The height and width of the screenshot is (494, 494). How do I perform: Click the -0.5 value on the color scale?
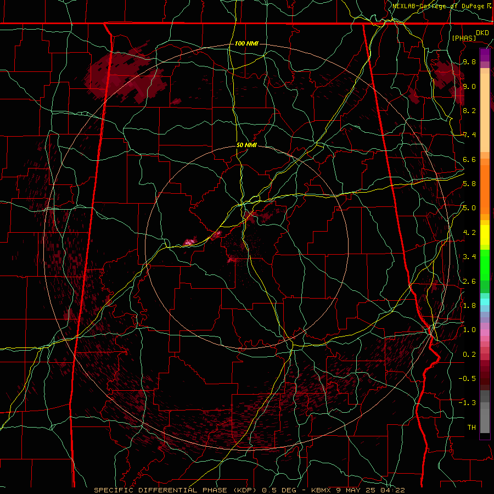(467, 379)
